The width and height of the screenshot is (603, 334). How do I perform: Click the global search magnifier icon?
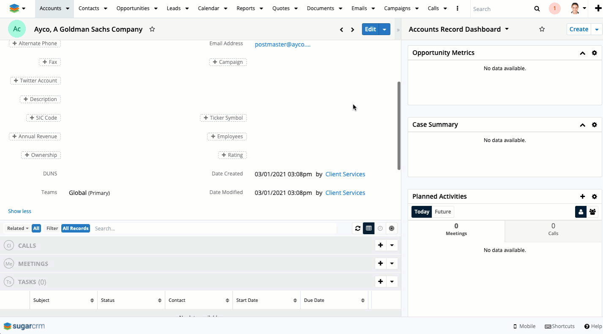pos(537,9)
